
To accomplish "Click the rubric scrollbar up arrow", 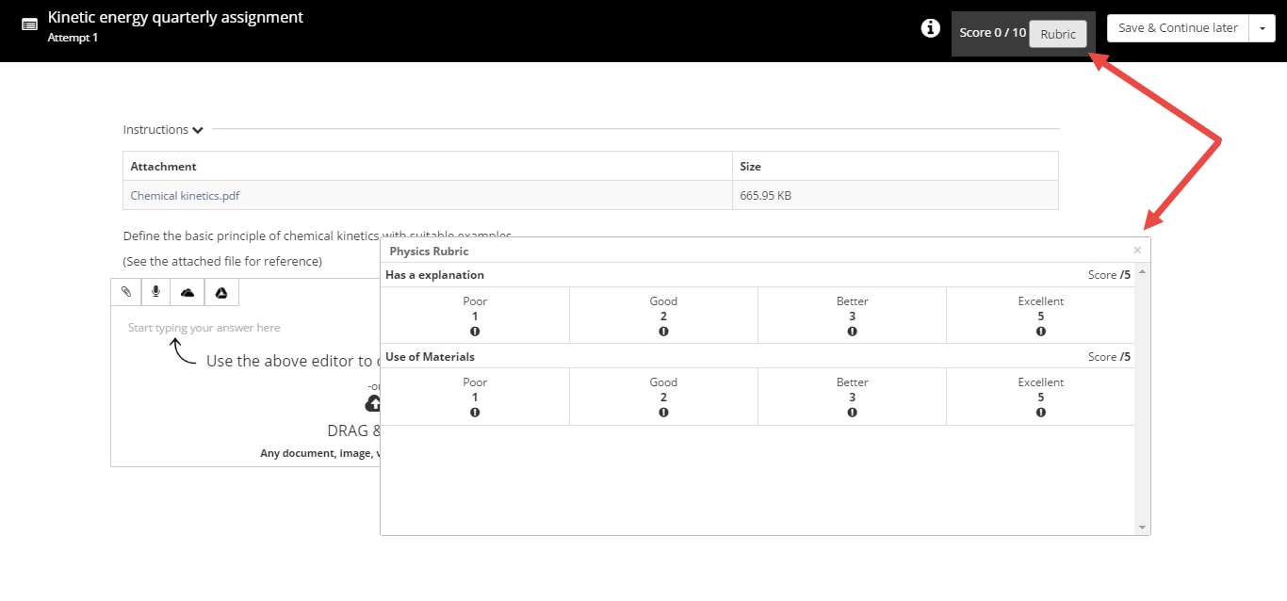I will [x=1143, y=271].
